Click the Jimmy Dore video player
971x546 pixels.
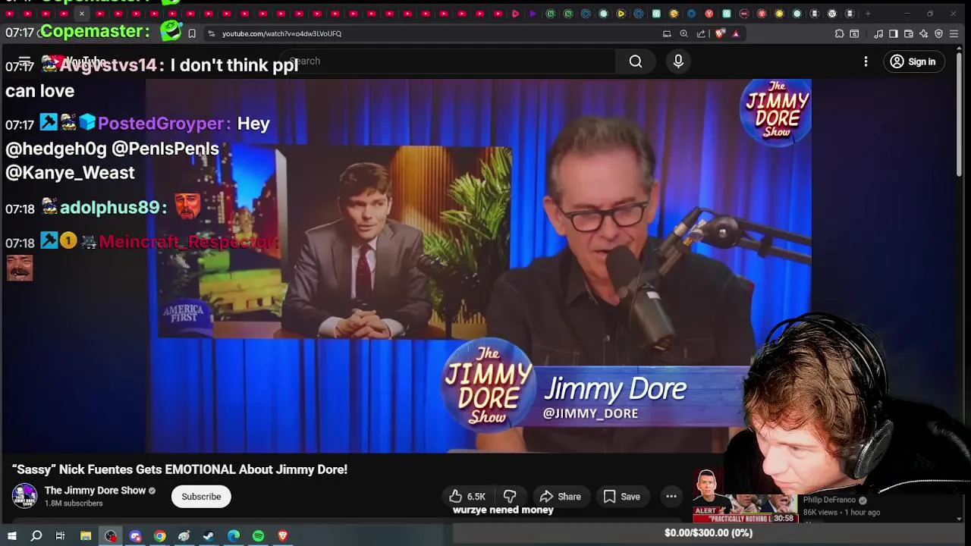click(x=478, y=265)
